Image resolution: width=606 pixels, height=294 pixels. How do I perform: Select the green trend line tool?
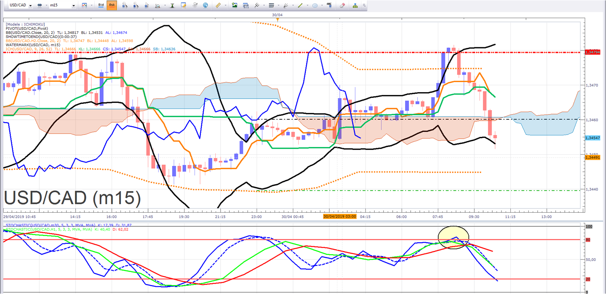pyautogui.click(x=300, y=5)
